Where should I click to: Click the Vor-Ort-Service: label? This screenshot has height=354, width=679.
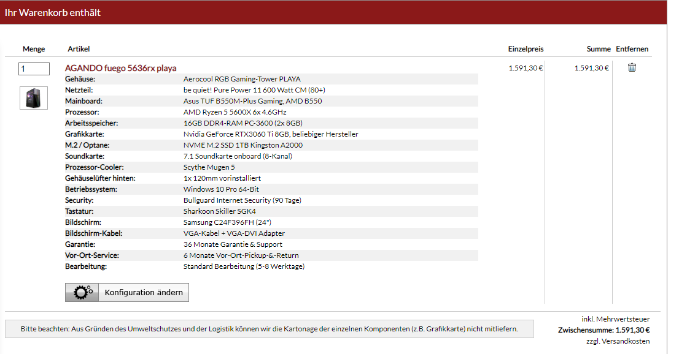point(92,255)
